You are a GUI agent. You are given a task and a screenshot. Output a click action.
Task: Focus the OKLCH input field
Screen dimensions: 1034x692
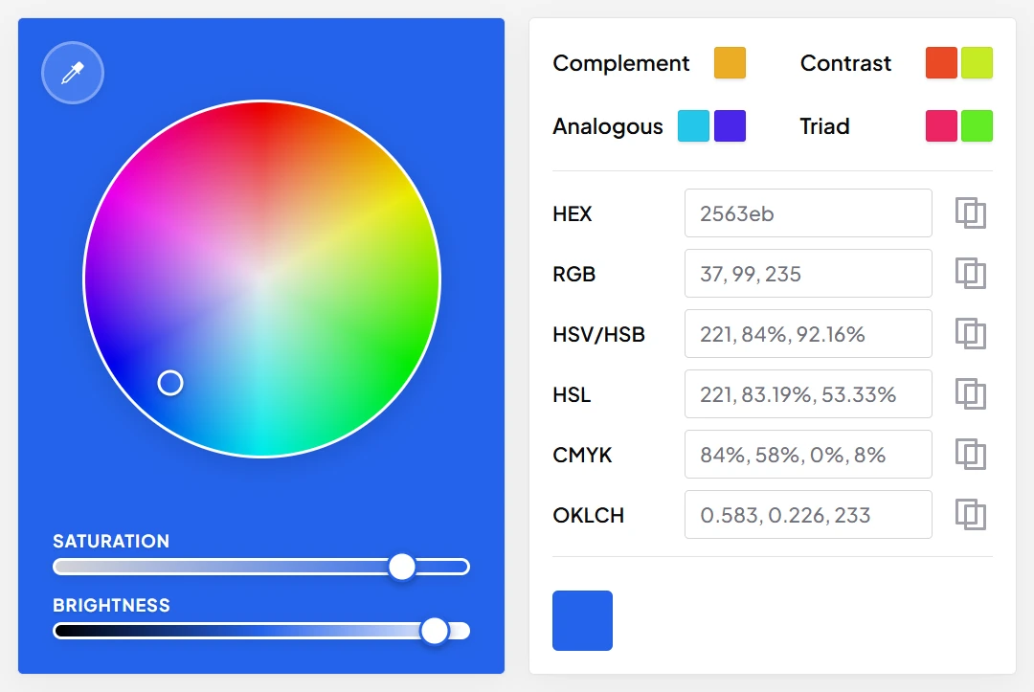pyautogui.click(x=808, y=515)
